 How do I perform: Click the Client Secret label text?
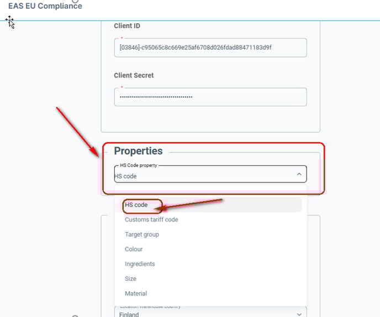[134, 75]
